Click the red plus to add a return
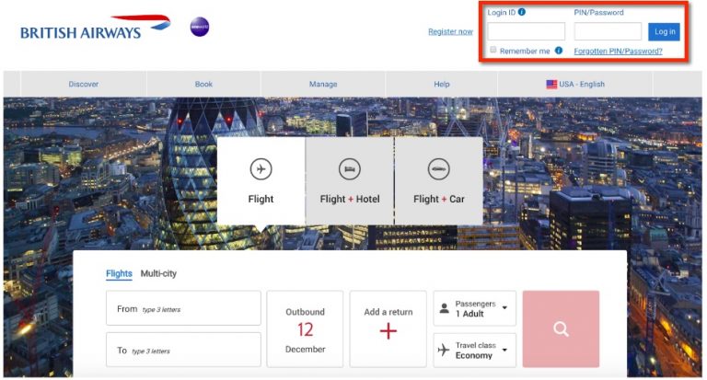The image size is (707, 380). (388, 331)
